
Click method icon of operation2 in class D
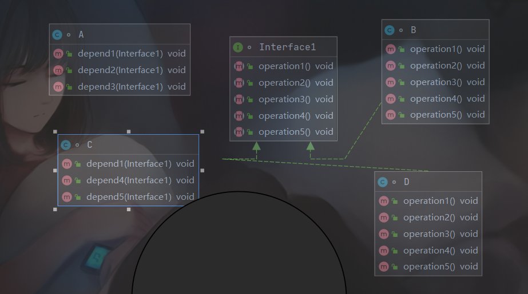(x=383, y=218)
